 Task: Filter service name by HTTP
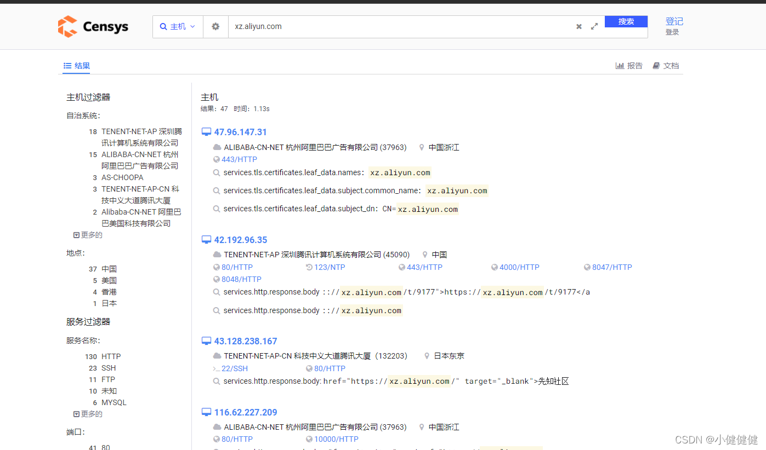point(111,356)
